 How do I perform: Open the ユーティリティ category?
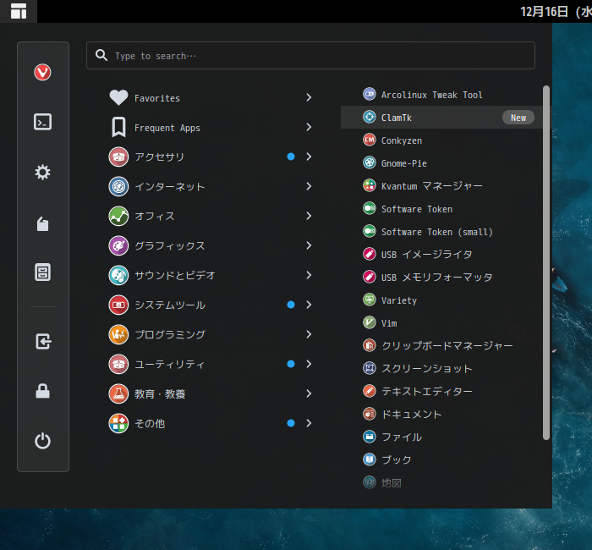(211, 364)
